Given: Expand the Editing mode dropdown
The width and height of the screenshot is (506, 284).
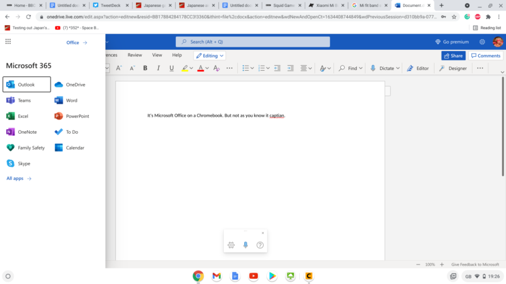Looking at the screenshot, I should (x=210, y=56).
